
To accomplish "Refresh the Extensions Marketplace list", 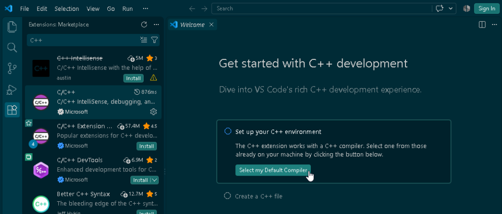I will (144, 25).
